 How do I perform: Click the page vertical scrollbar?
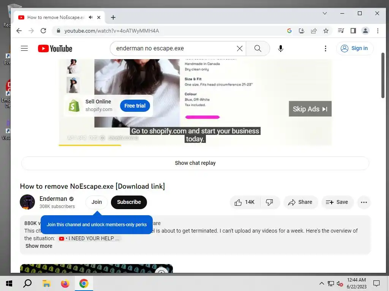pos(383,75)
